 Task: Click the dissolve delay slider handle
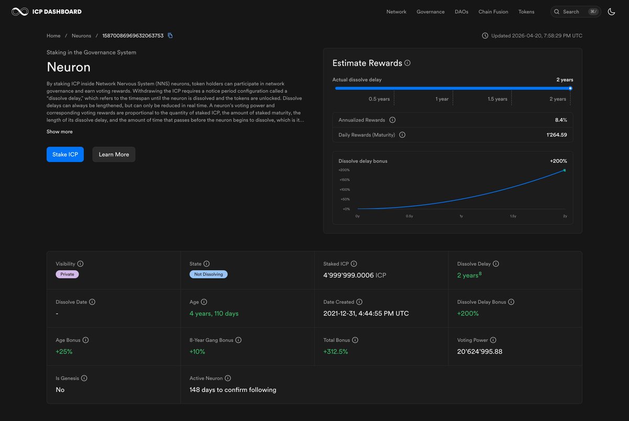click(570, 88)
